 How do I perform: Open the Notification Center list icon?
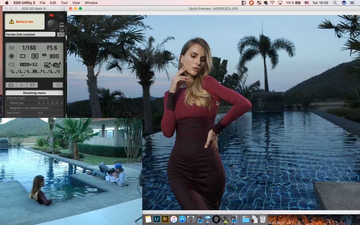point(352,3)
